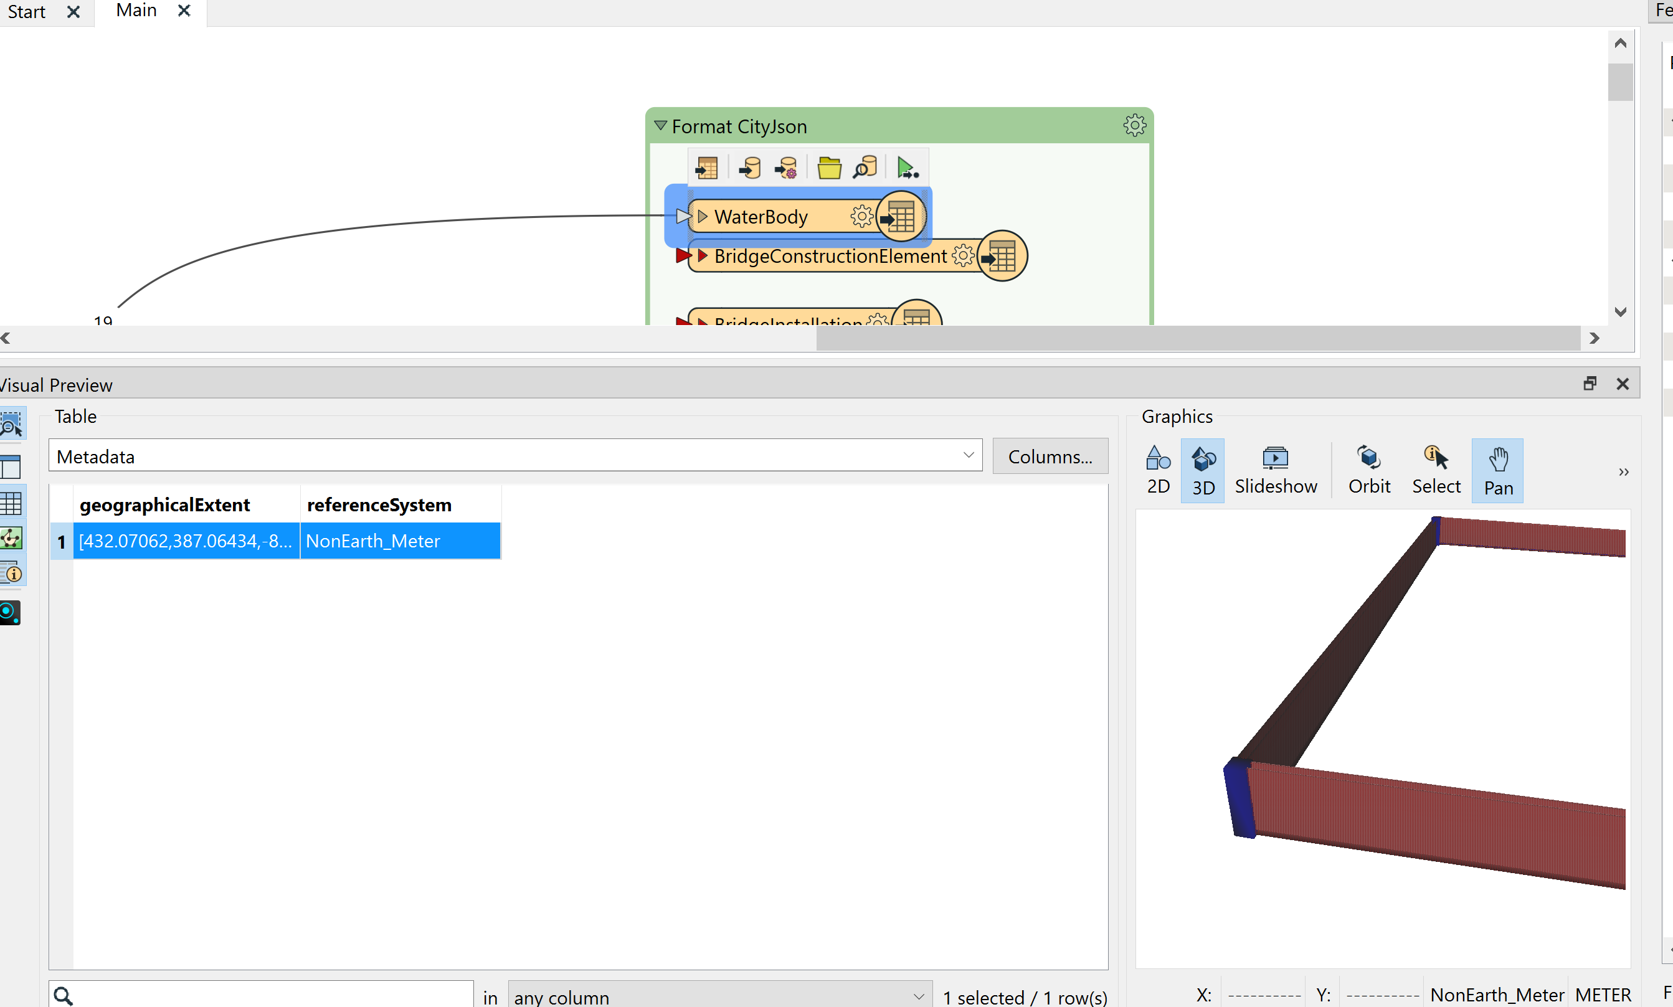Screen dimensions: 1673x1007
Task: Show more Graphics toolbar items chevron
Action: pyautogui.click(x=1623, y=471)
